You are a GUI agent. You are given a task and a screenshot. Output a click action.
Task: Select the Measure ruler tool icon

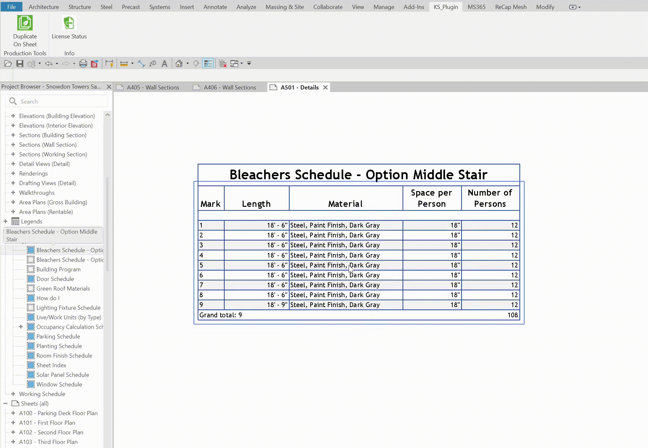pyautogui.click(x=124, y=64)
